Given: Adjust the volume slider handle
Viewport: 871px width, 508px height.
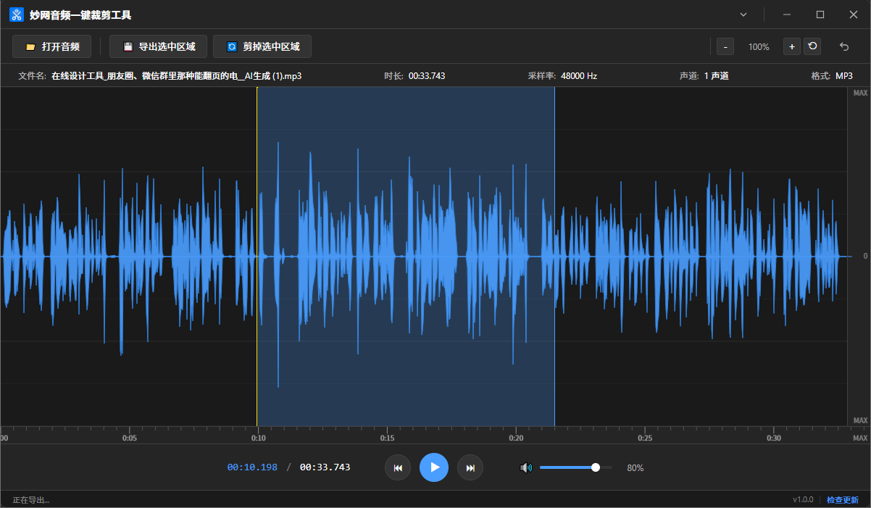Looking at the screenshot, I should tap(596, 467).
